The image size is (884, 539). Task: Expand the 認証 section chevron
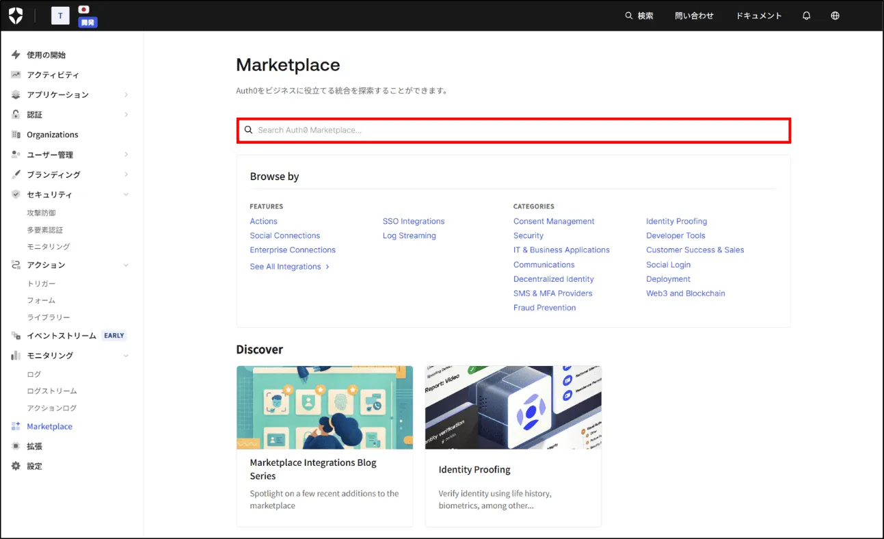[x=126, y=114]
